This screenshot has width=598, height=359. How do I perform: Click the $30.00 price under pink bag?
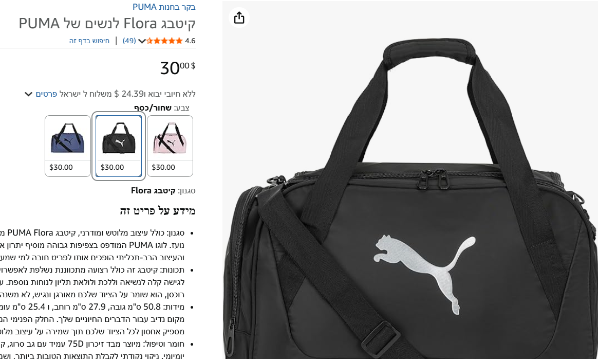coord(163,167)
